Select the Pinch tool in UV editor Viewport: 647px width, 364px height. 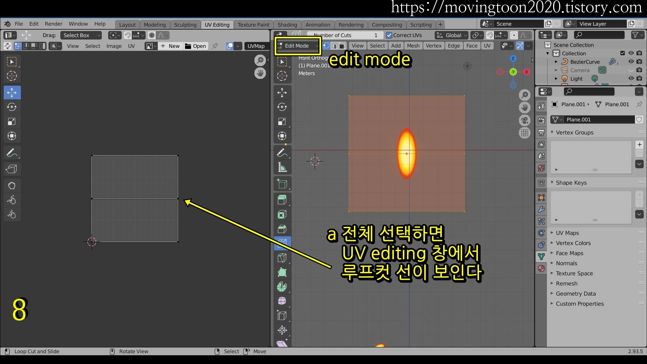pyautogui.click(x=12, y=214)
